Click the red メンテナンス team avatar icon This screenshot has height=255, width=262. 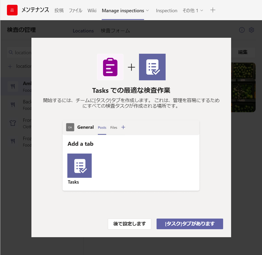[x=12, y=10]
